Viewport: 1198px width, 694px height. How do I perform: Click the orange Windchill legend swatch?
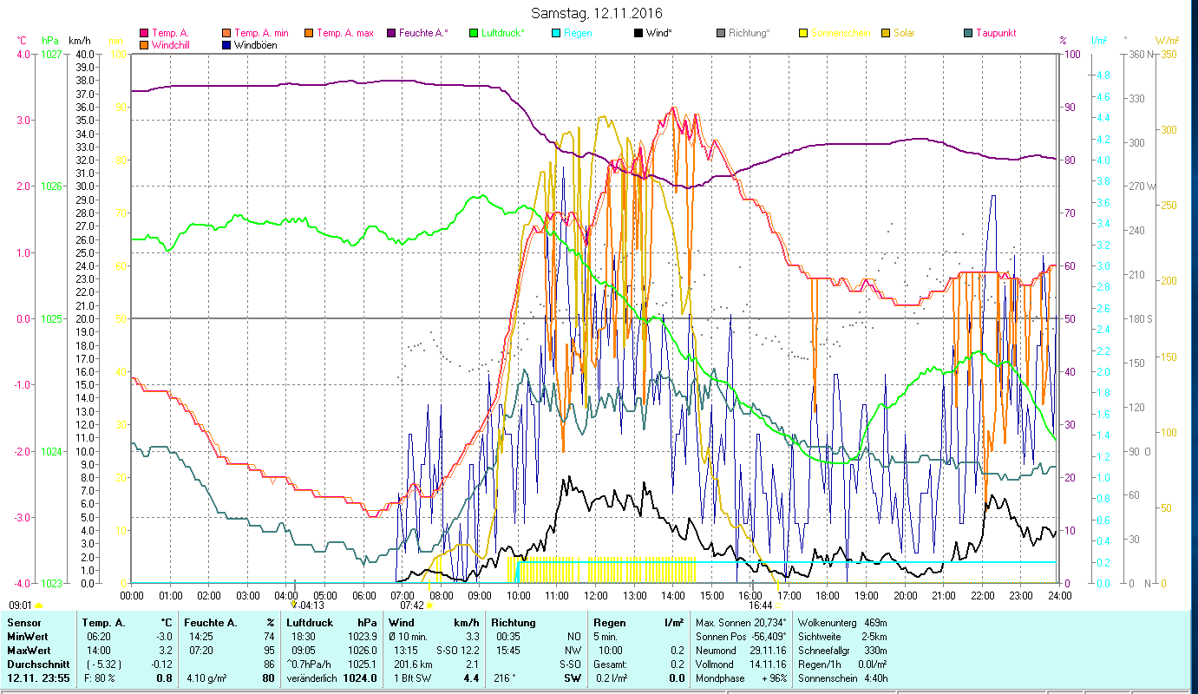(x=144, y=45)
